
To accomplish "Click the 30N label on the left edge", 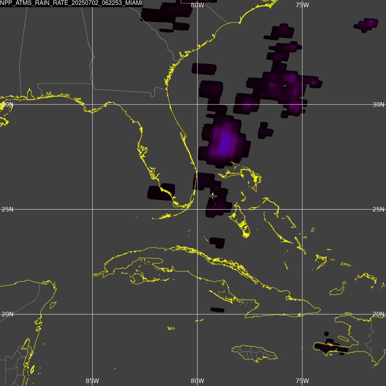I will (x=8, y=104).
